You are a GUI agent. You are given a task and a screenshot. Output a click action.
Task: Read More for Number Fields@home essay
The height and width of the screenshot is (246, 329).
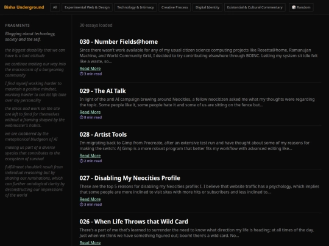pos(90,69)
